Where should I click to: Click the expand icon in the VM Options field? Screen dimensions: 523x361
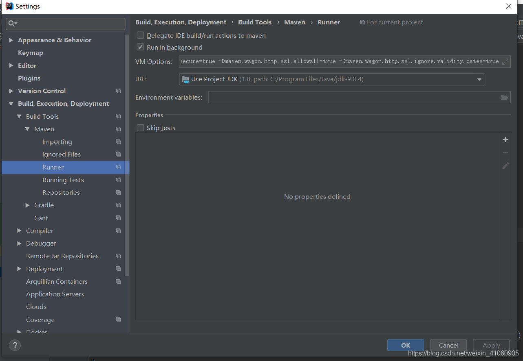pos(505,61)
